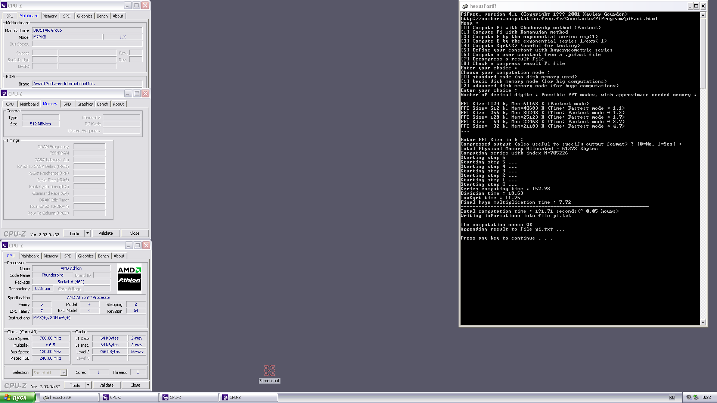Click the Rated FSB 240.00 MHz value

pyautogui.click(x=50, y=358)
